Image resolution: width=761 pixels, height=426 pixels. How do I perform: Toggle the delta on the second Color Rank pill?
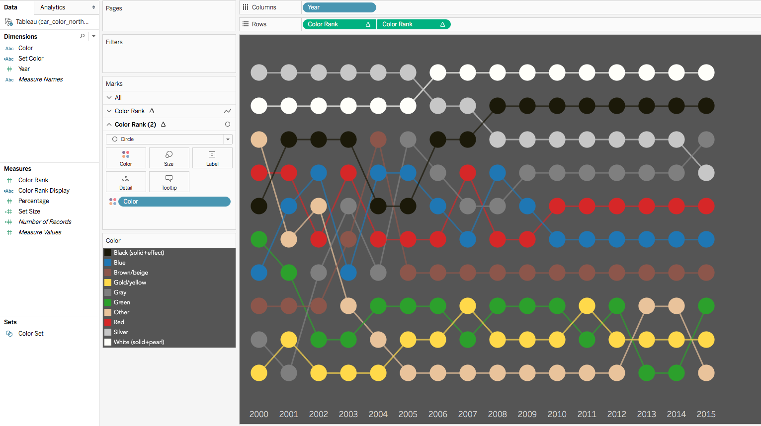tap(442, 24)
